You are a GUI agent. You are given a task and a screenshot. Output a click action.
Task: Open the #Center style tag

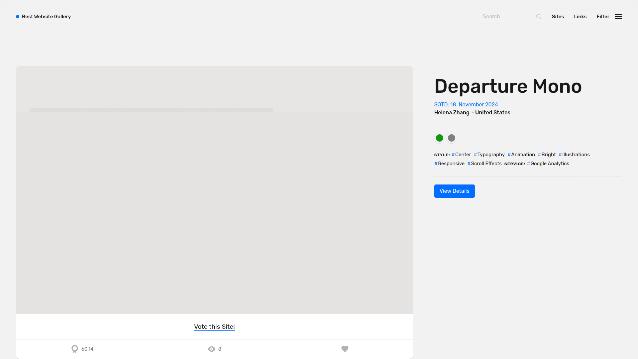[461, 155]
